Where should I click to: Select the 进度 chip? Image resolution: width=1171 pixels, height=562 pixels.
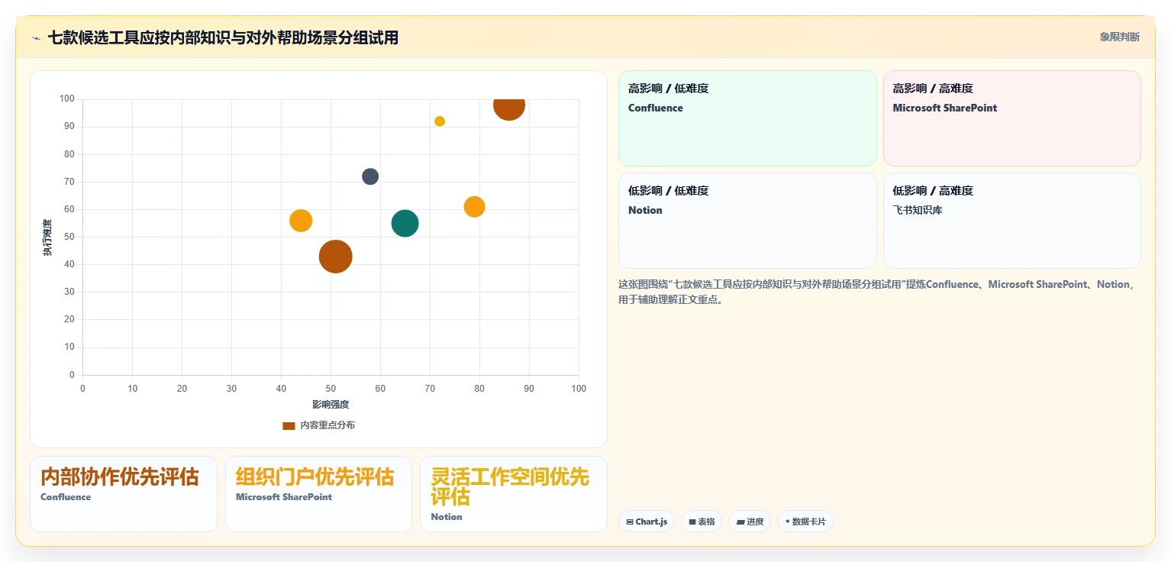[x=750, y=522]
